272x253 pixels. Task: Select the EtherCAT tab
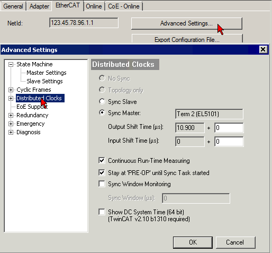pyautogui.click(x=68, y=5)
